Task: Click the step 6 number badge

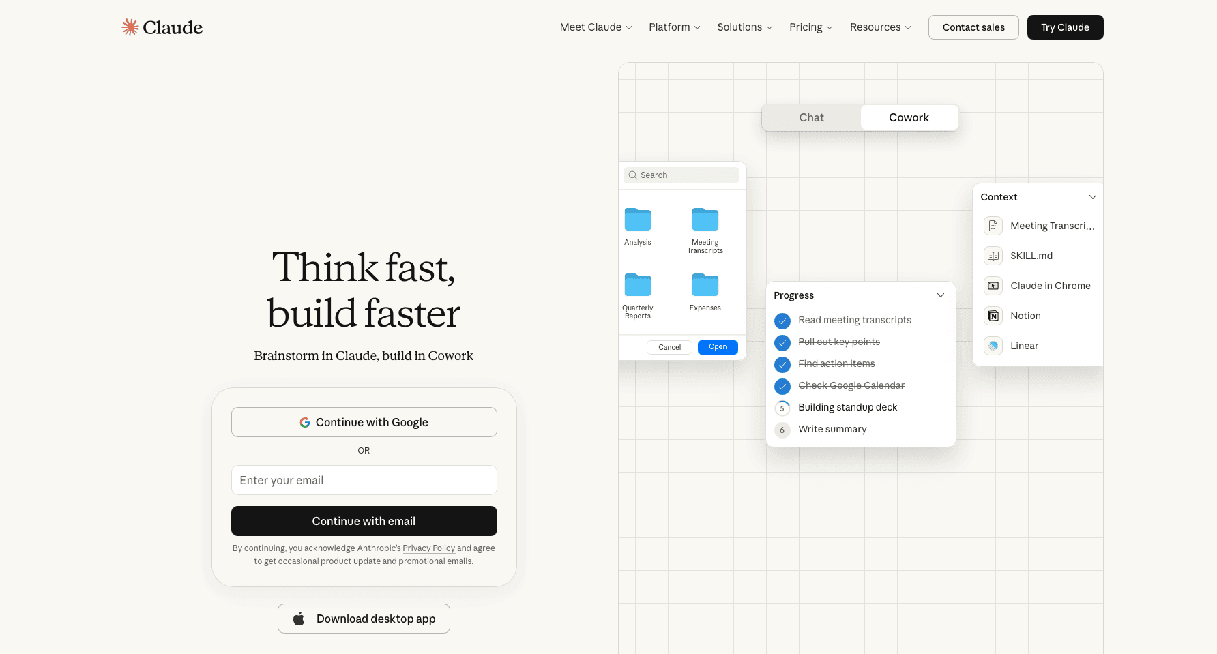Action: [782, 430]
